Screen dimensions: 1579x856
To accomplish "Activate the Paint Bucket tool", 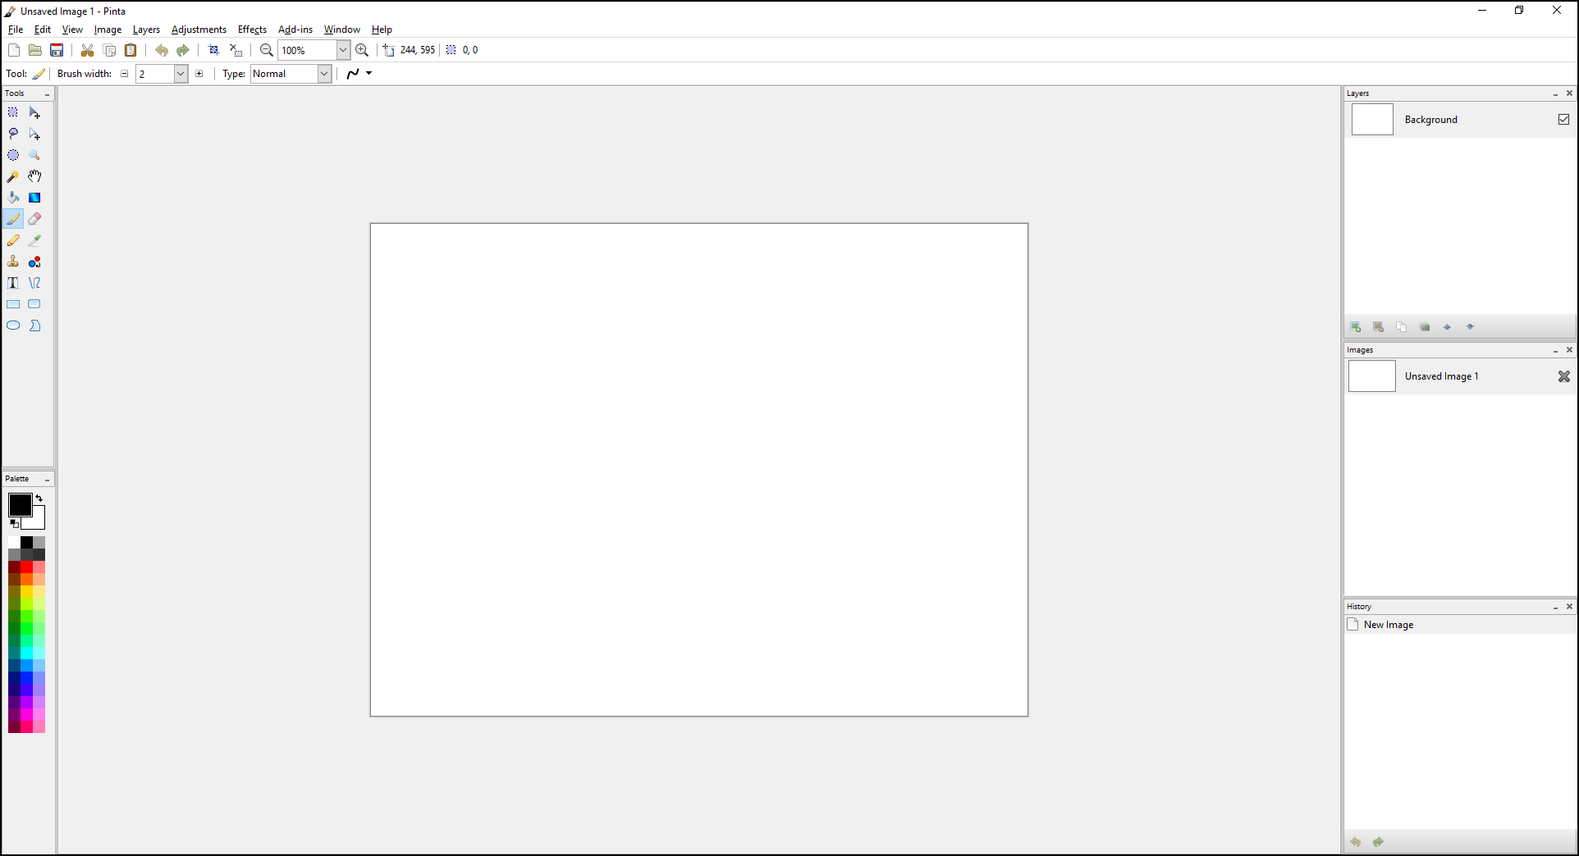I will tap(13, 197).
